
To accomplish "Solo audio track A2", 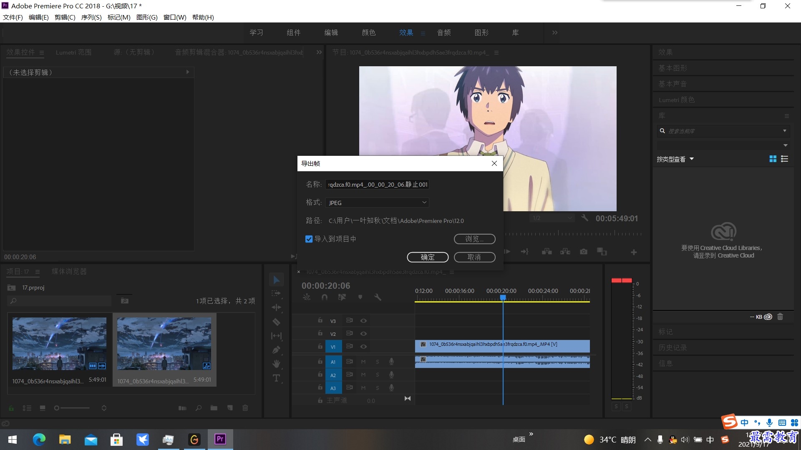I will [x=378, y=375].
